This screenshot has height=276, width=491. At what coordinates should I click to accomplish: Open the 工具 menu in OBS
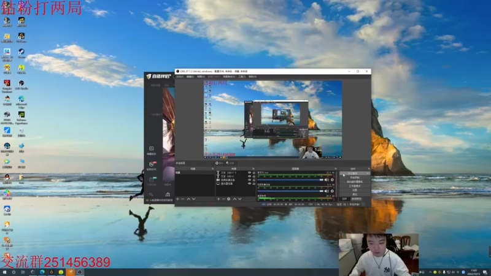242,77
